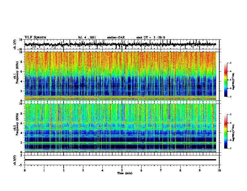Viewport: 247px width, 191px height.
Task: Click the time axis tick label "3"
Action: (83, 170)
